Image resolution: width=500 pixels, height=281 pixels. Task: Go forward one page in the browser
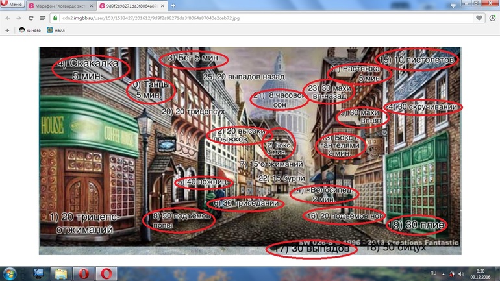(x=19, y=18)
